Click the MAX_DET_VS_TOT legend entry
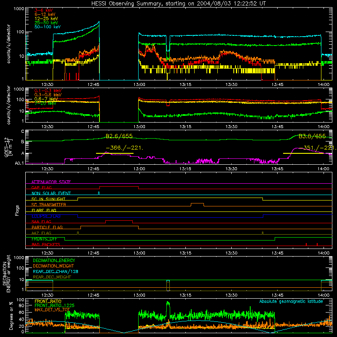 tap(52, 310)
